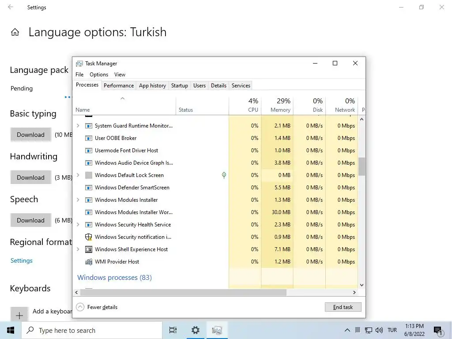Click the sort arrow above Name column
452x339 pixels.
[x=123, y=98]
